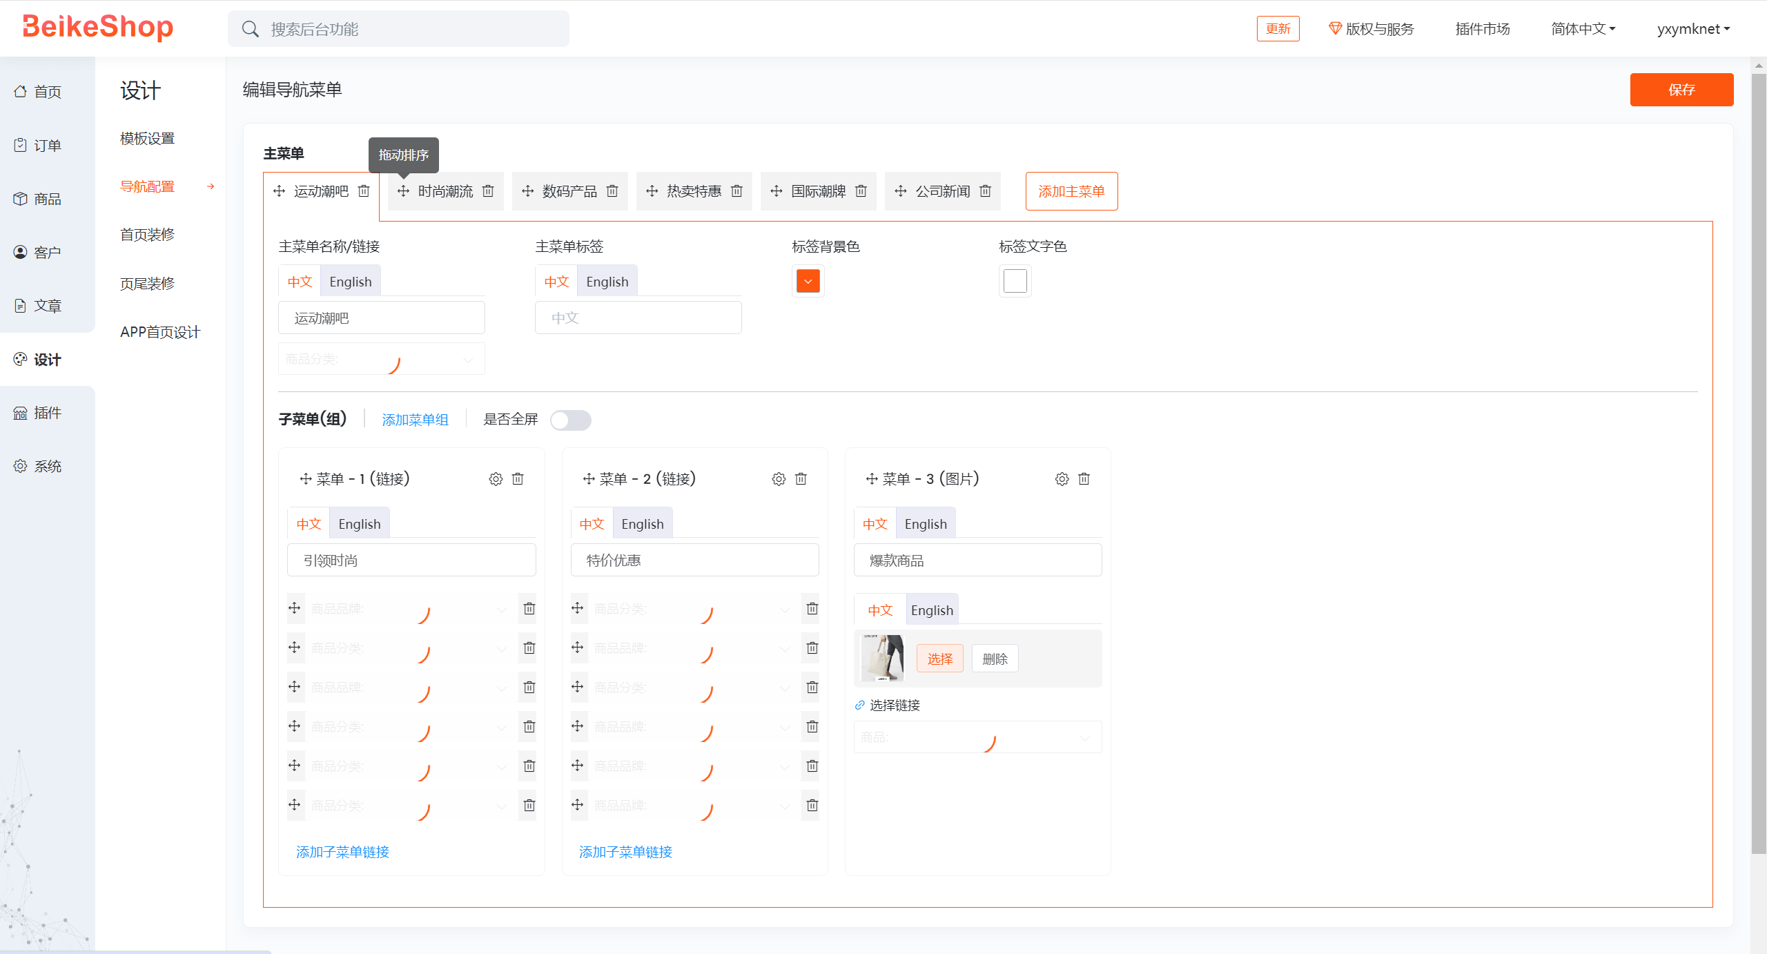Viewport: 1767px width, 954px height.
Task: Click move handle of 菜单 - 1 group
Action: click(x=306, y=479)
